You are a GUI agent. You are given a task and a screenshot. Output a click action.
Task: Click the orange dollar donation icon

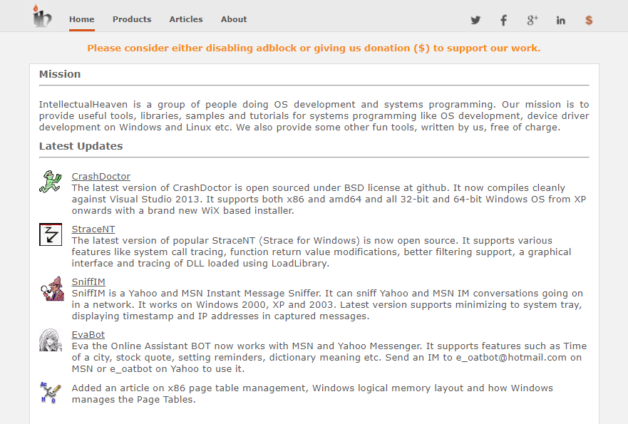(x=589, y=20)
